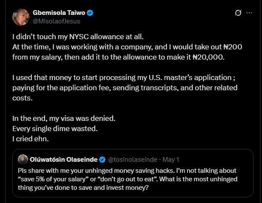Click the Grok icon on the post
This screenshot has width=262, height=203.
click(x=239, y=14)
